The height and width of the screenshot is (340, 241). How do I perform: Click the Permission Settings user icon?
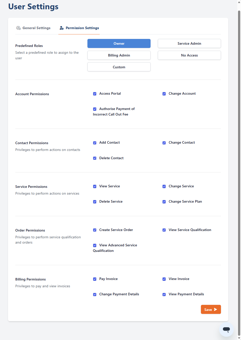[62, 28]
